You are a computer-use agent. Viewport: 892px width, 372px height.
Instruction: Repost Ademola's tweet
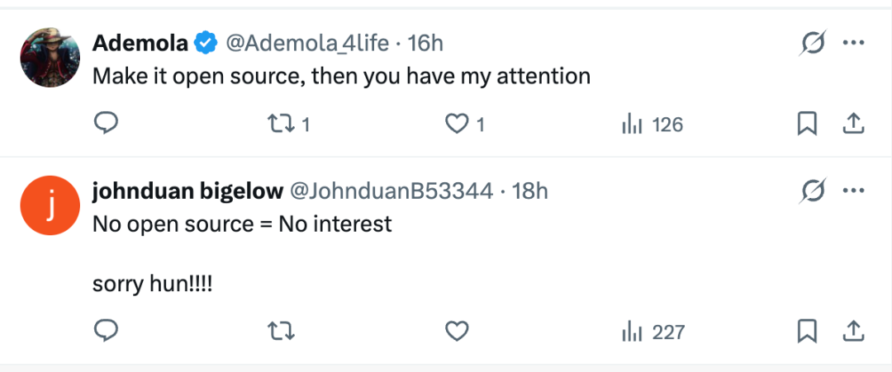click(x=281, y=124)
